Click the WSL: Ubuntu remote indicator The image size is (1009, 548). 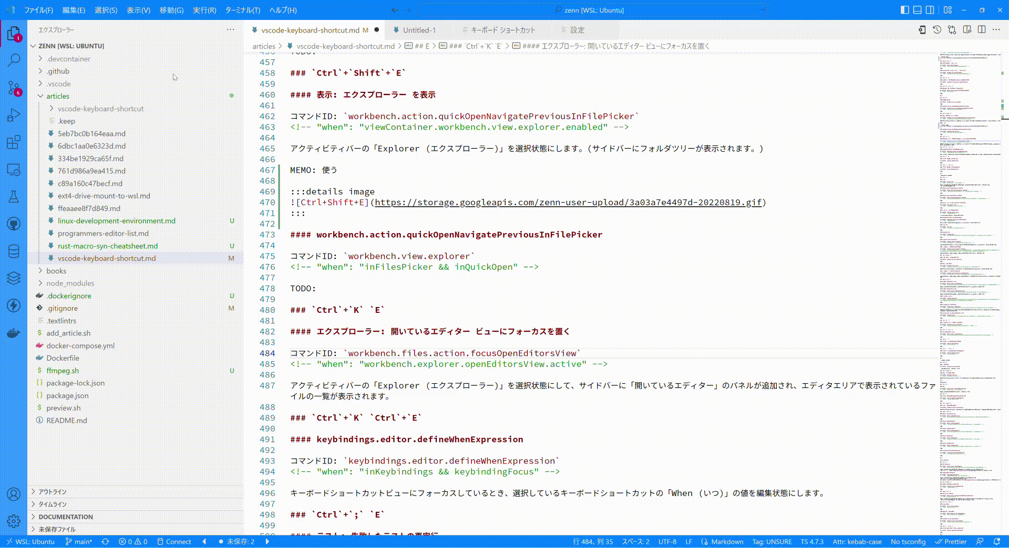[29, 542]
